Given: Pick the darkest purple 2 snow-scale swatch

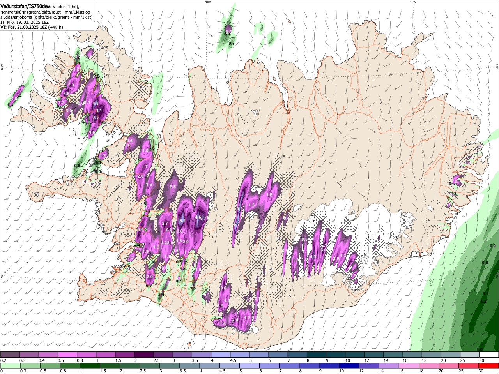Looking at the screenshot, I should pos(143,355).
